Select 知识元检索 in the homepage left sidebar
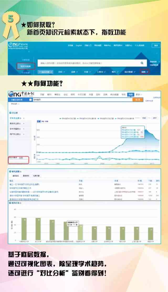This screenshot has width=168, height=292. click(26, 66)
